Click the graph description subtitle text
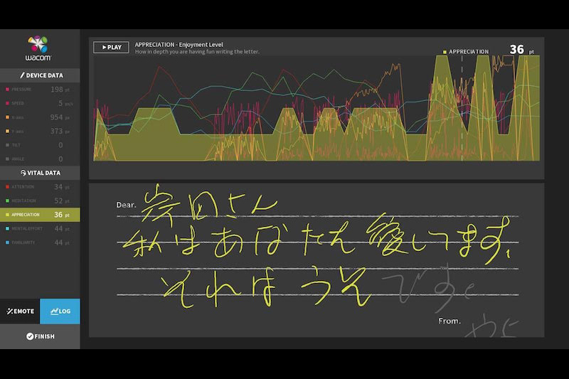 [197, 52]
